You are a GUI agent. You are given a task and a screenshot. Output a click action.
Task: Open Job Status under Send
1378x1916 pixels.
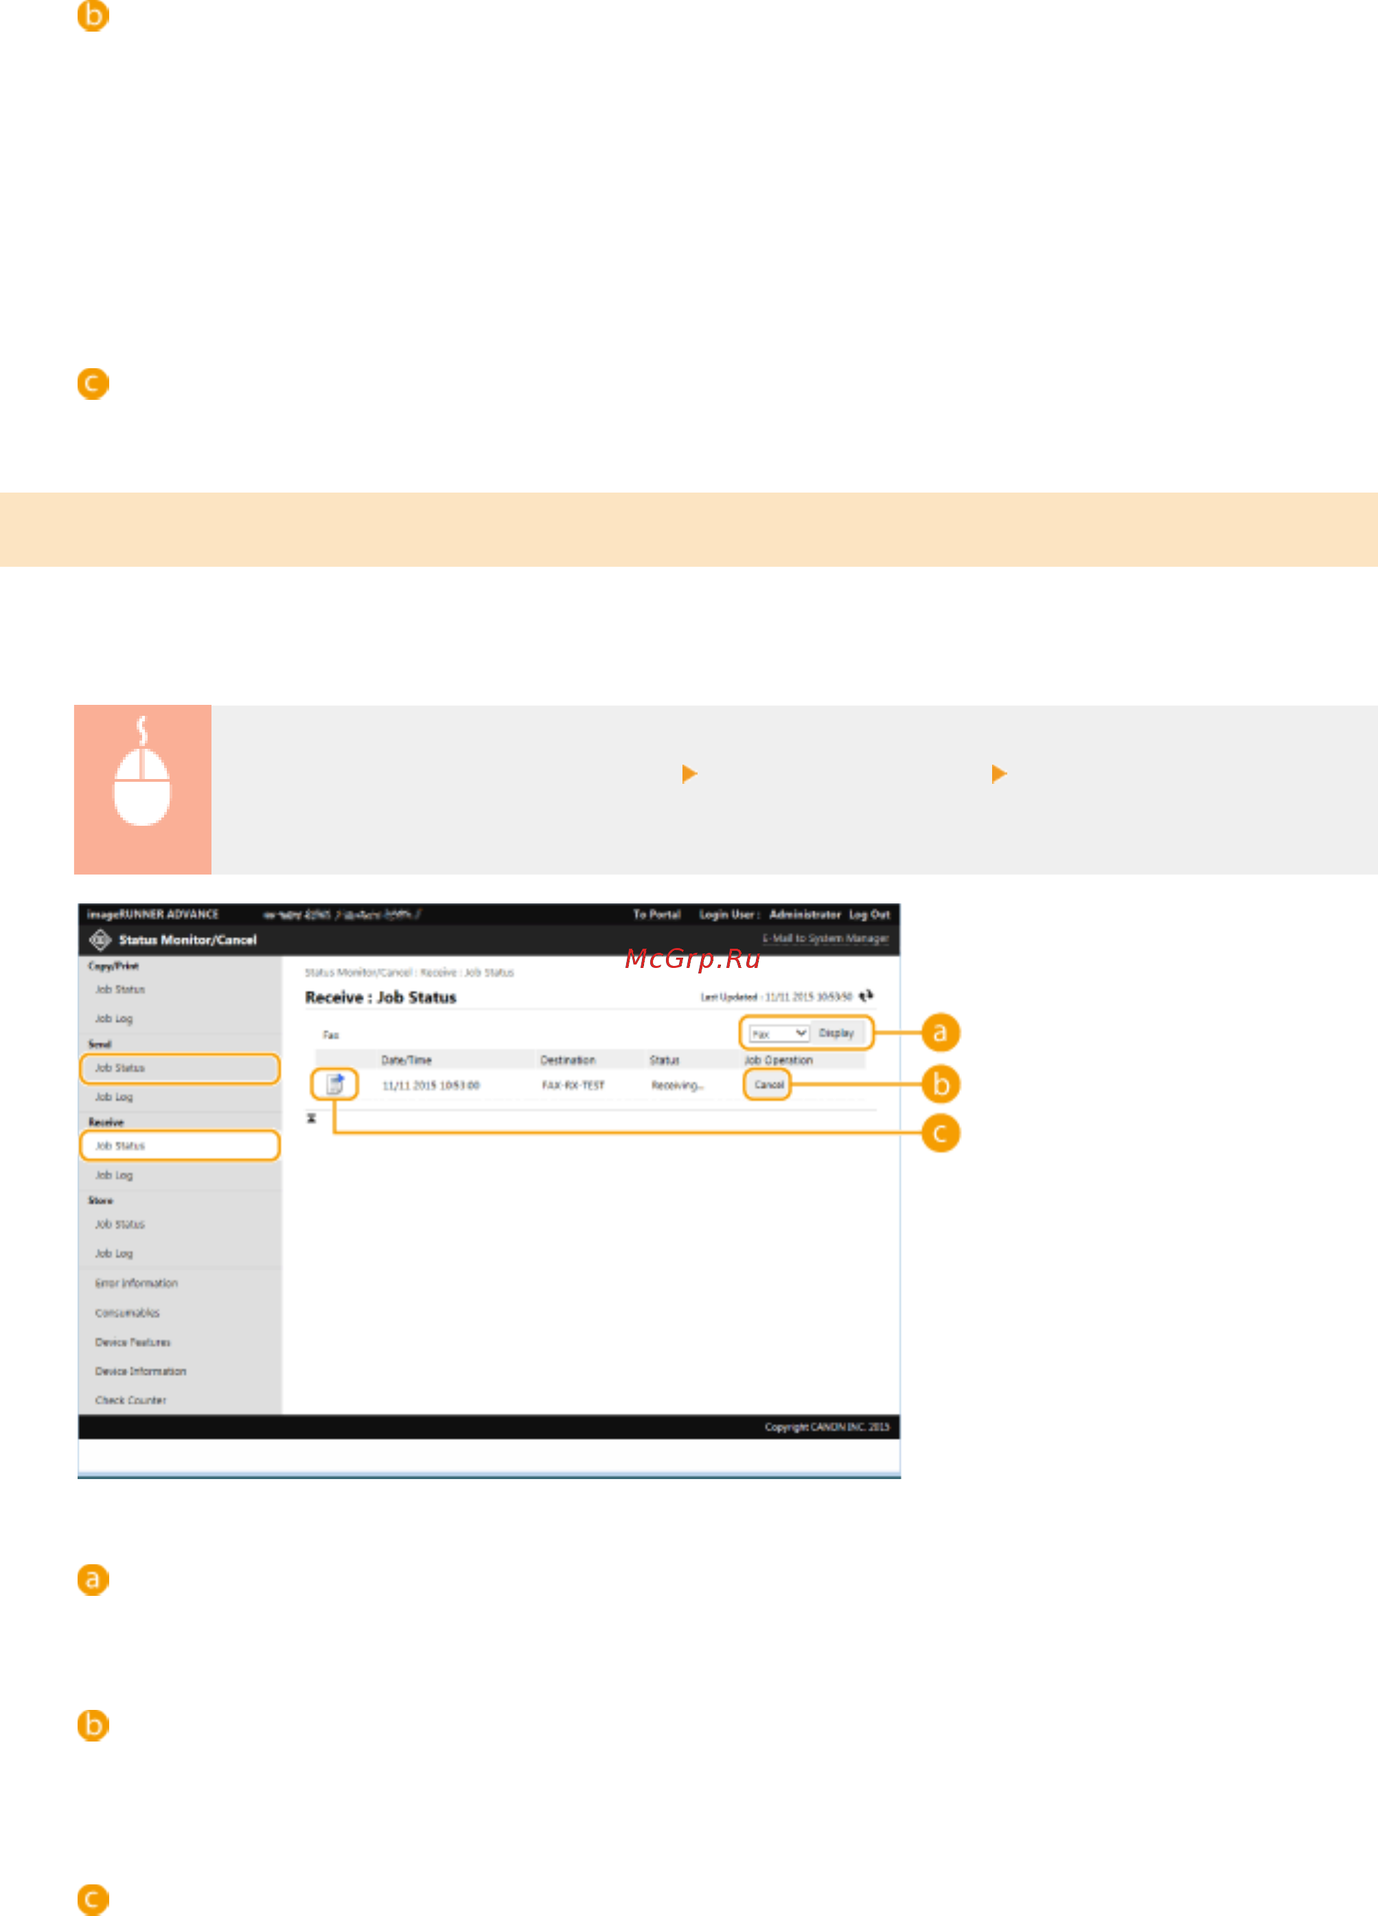tap(120, 1068)
